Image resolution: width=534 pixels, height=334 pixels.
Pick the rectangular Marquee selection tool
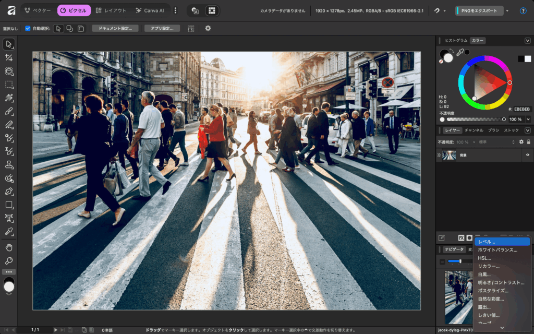click(9, 85)
